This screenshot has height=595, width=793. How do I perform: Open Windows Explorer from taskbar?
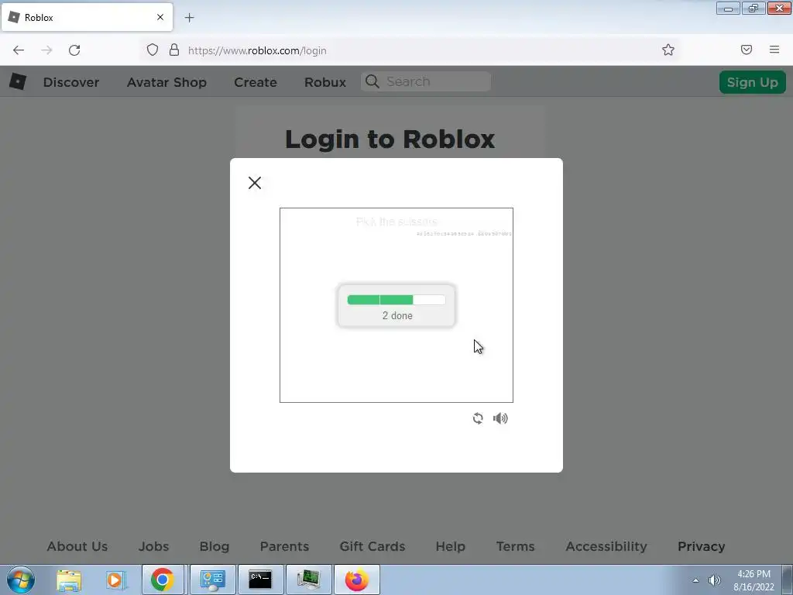click(x=69, y=580)
